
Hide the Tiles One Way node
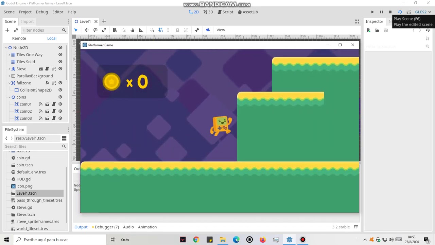coord(60,55)
